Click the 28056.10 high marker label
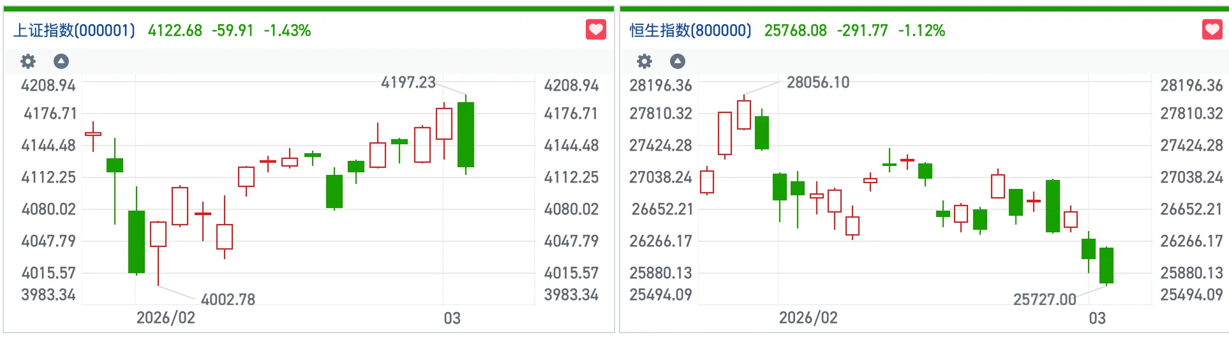1229x337 pixels. tap(817, 82)
